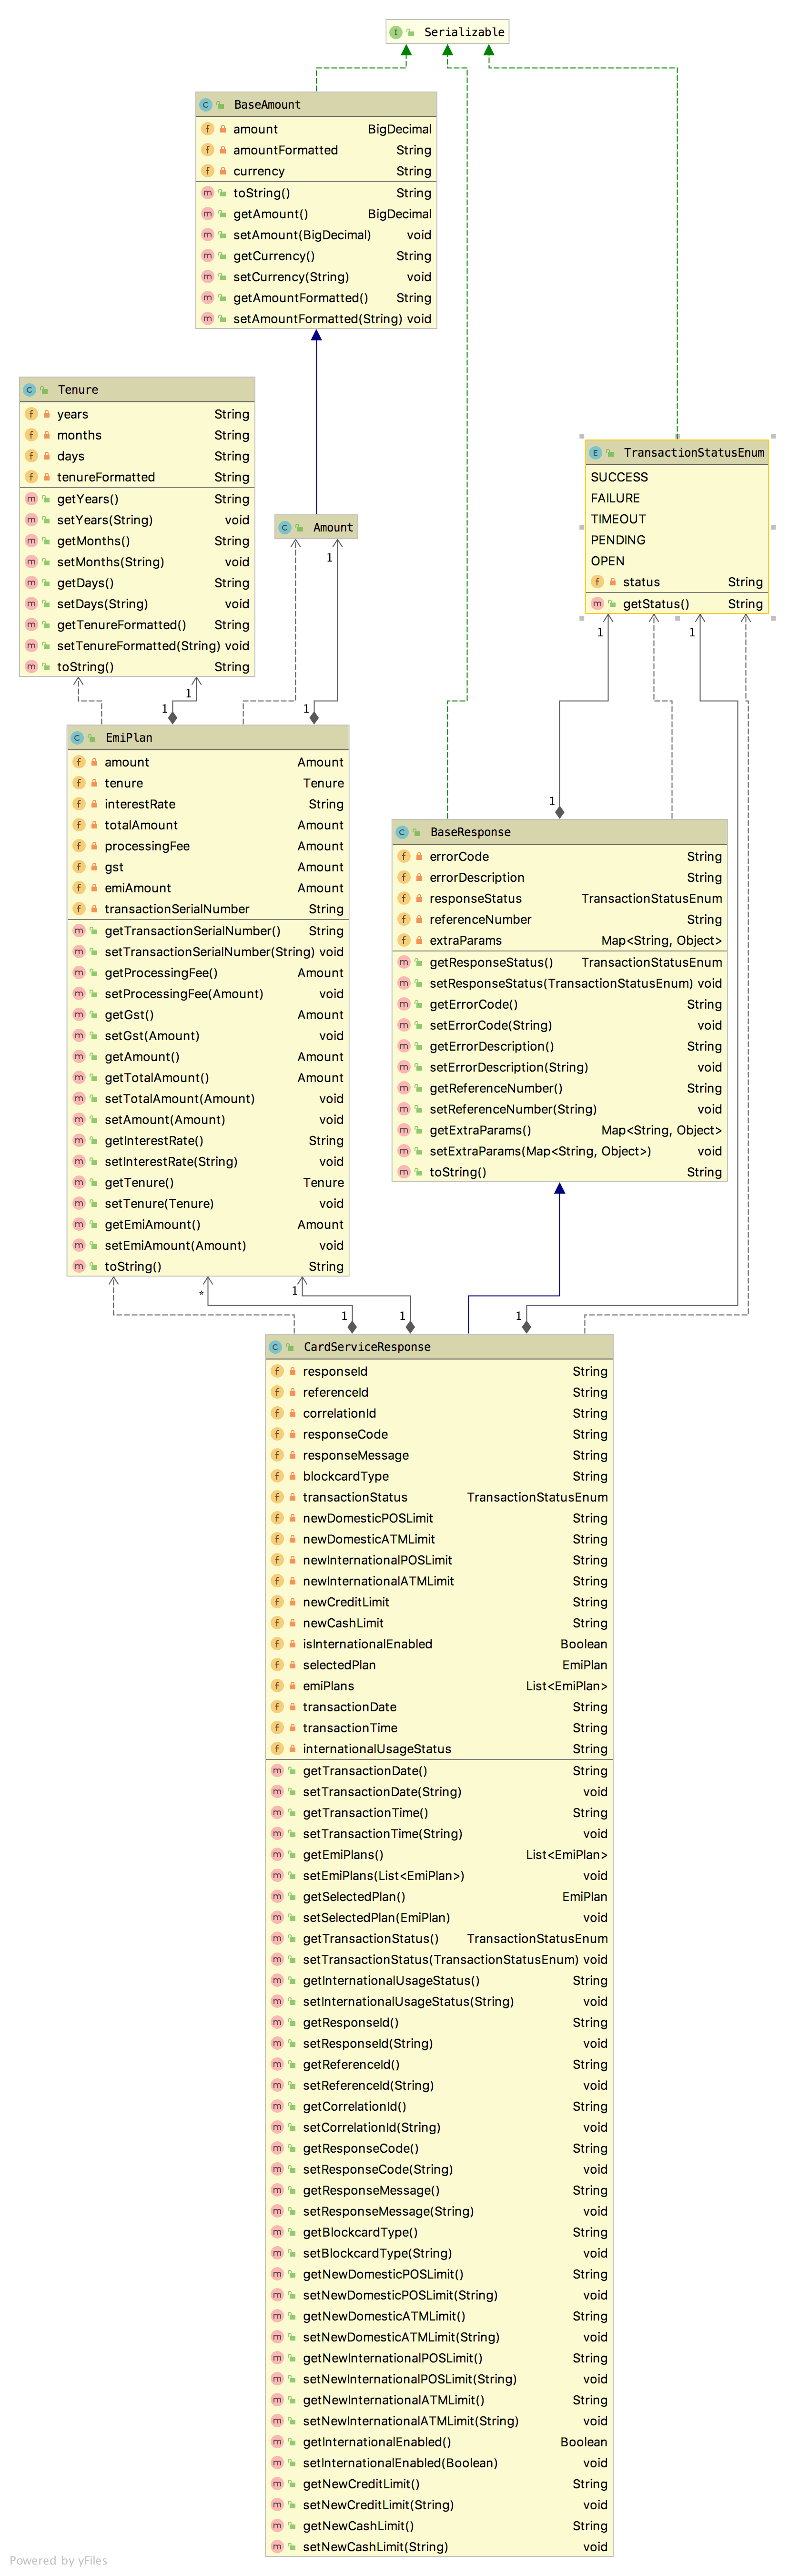Select setTenureFormatted(String) method in Tenure

137,646
